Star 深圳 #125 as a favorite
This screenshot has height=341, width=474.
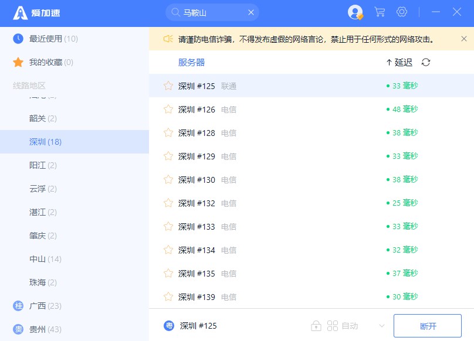click(168, 86)
